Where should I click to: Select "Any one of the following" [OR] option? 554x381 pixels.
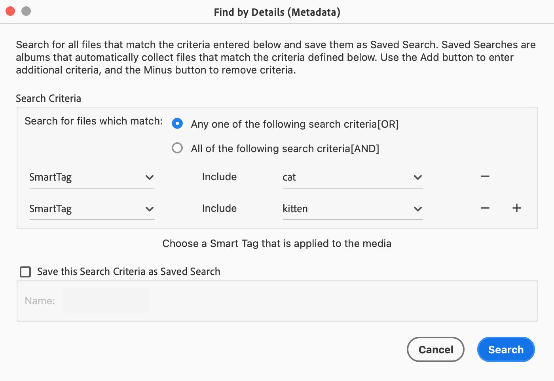pyautogui.click(x=177, y=124)
